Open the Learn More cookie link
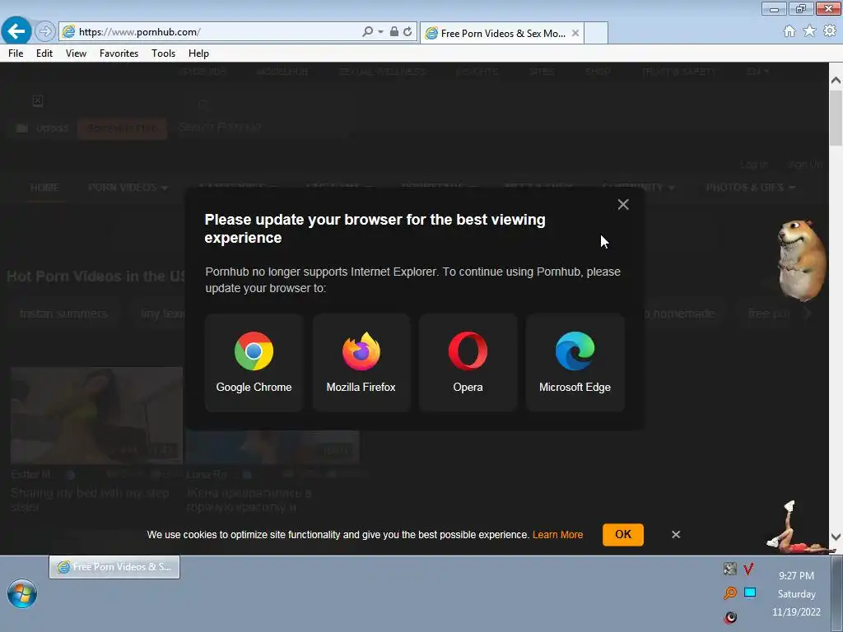 (557, 535)
